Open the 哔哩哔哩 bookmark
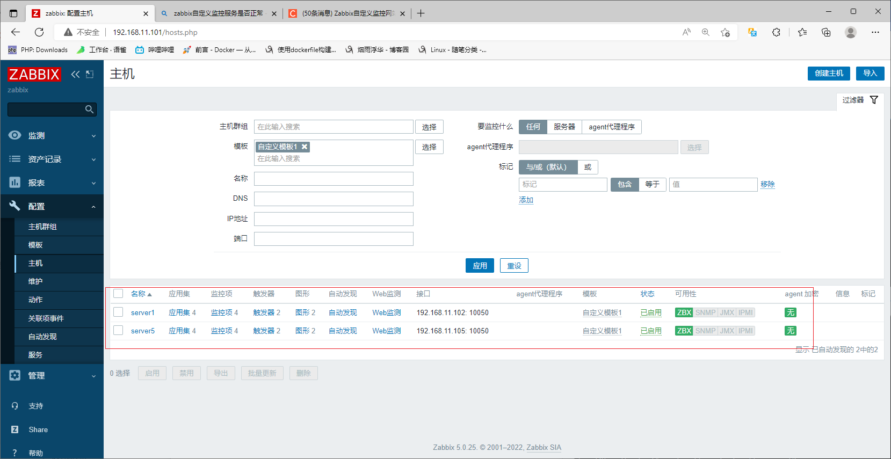The height and width of the screenshot is (459, 891). pyautogui.click(x=155, y=50)
